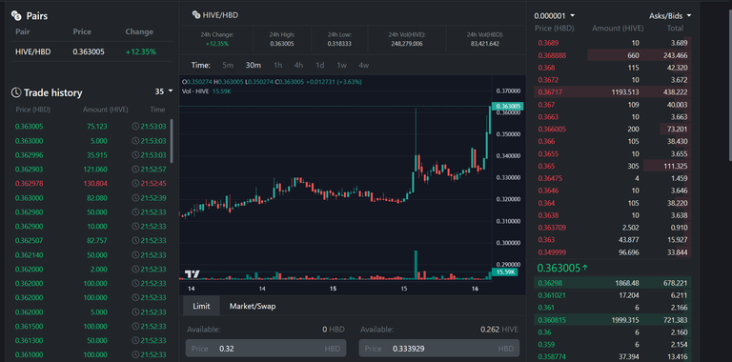732x362 pixels.
Task: Click the TradingView logo on chart
Action: [193, 273]
